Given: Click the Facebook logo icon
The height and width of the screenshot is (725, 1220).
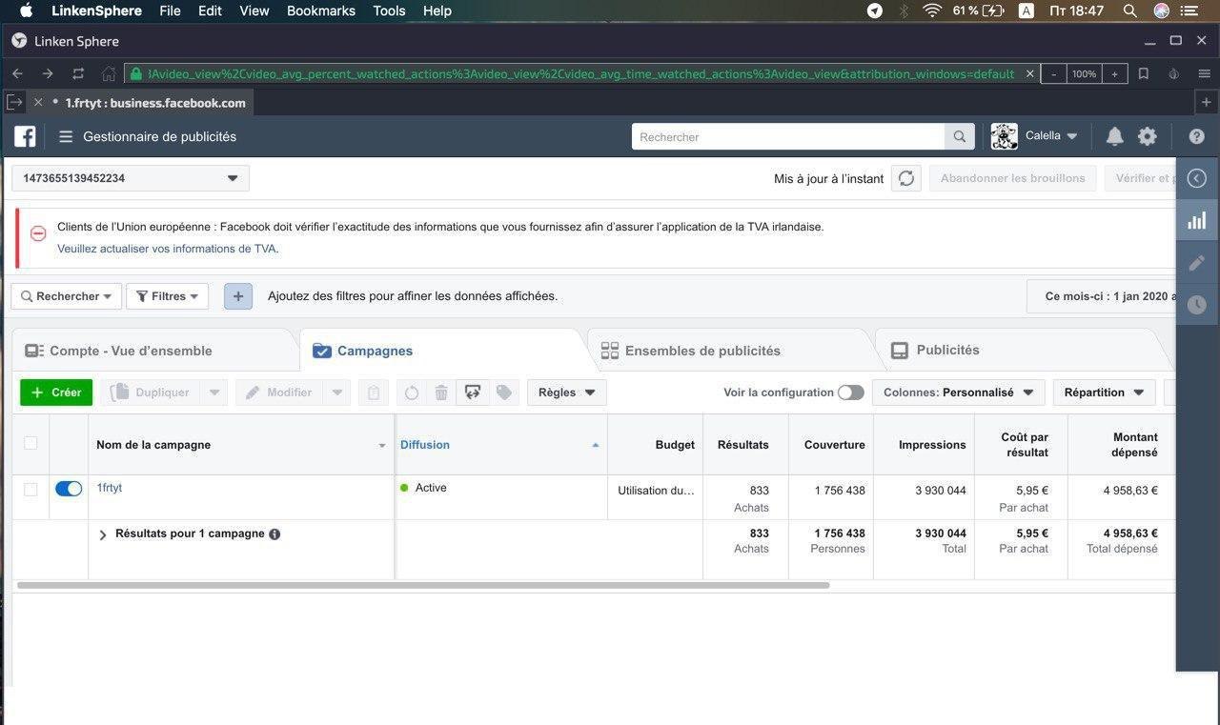Looking at the screenshot, I should tap(25, 136).
